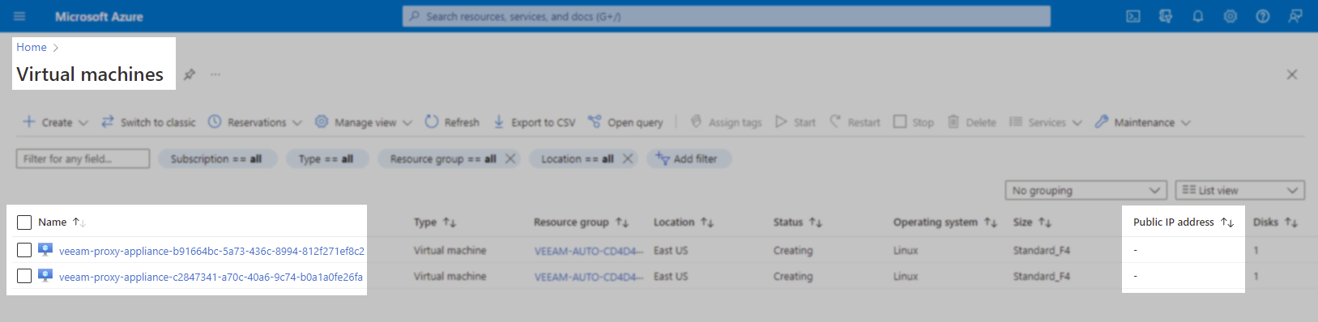Click Switch to classic

coord(148,122)
